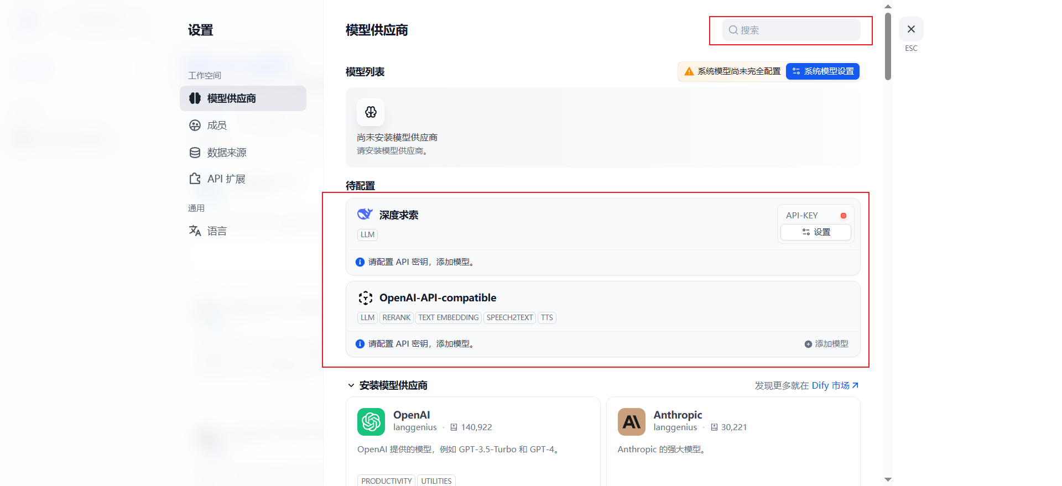Click the 数据来源 database icon
Image resolution: width=1062 pixels, height=486 pixels.
pos(195,153)
